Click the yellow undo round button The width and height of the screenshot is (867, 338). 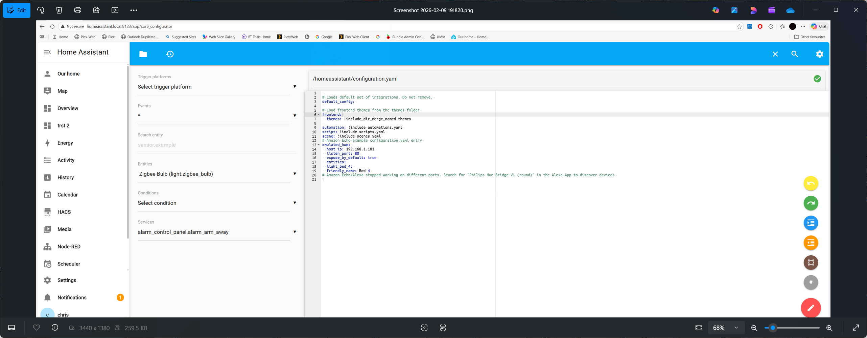point(811,184)
